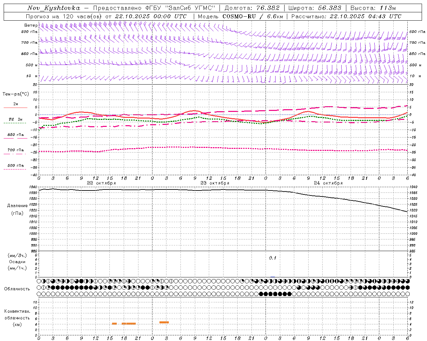Click the (мм/3ч.) precipitation unit label
Viewport: 427px width, 341px height.
click(17, 255)
